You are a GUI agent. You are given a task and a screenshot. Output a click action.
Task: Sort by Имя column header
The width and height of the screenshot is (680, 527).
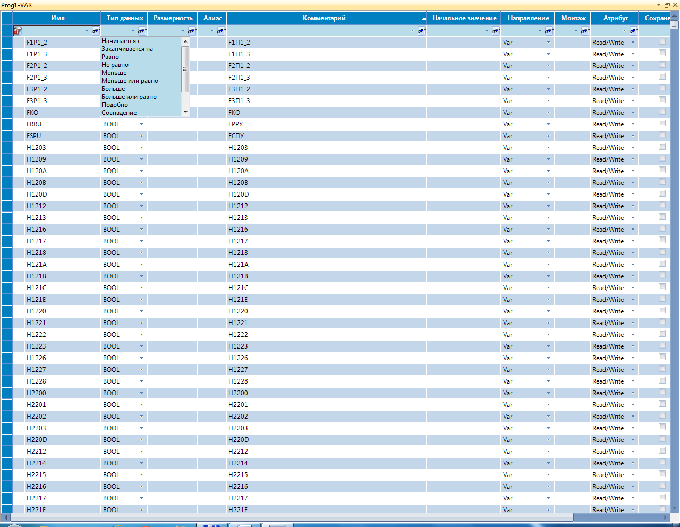click(57, 18)
